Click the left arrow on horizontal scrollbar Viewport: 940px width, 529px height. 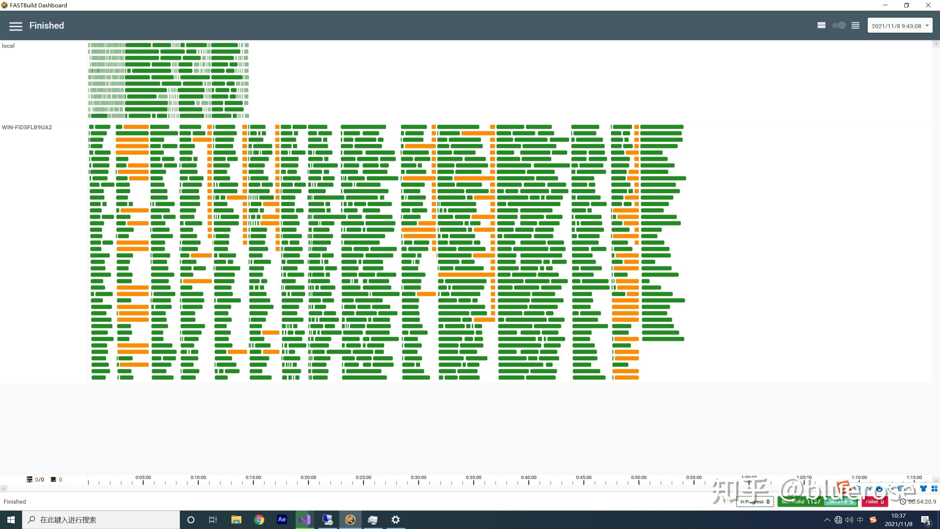tap(4, 489)
